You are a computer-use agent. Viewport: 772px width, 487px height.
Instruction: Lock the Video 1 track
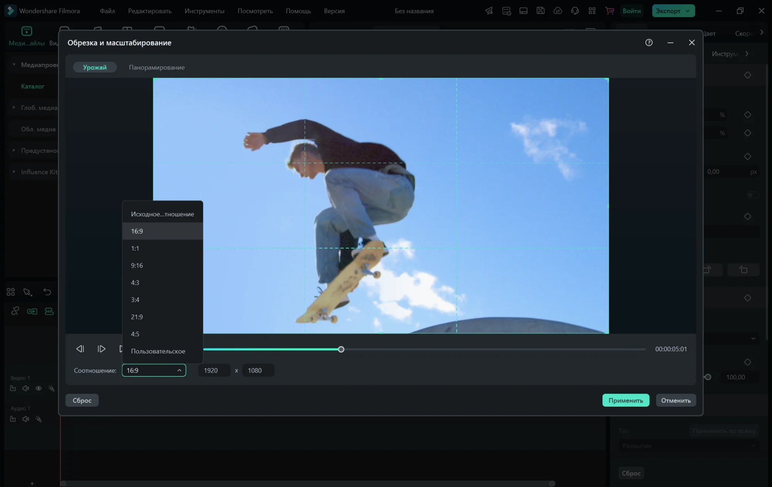click(13, 388)
